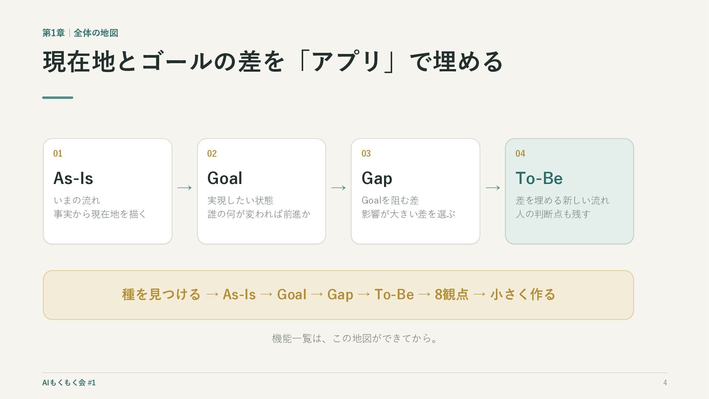Click 小さく作る in the flow banner

(x=523, y=294)
